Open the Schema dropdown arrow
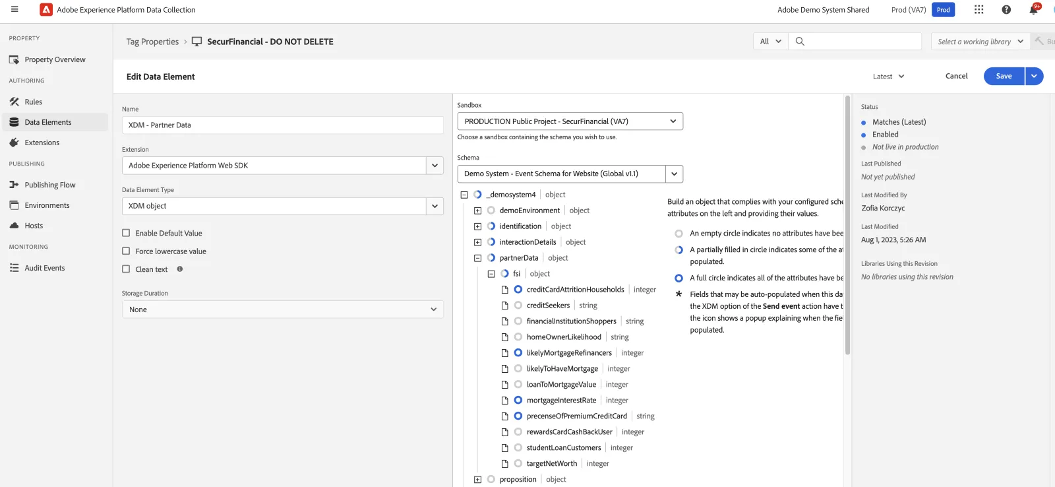Viewport: 1055px width, 487px height. tap(674, 174)
